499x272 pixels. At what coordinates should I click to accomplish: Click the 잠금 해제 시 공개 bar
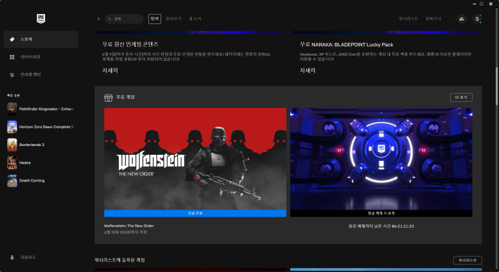(x=381, y=213)
